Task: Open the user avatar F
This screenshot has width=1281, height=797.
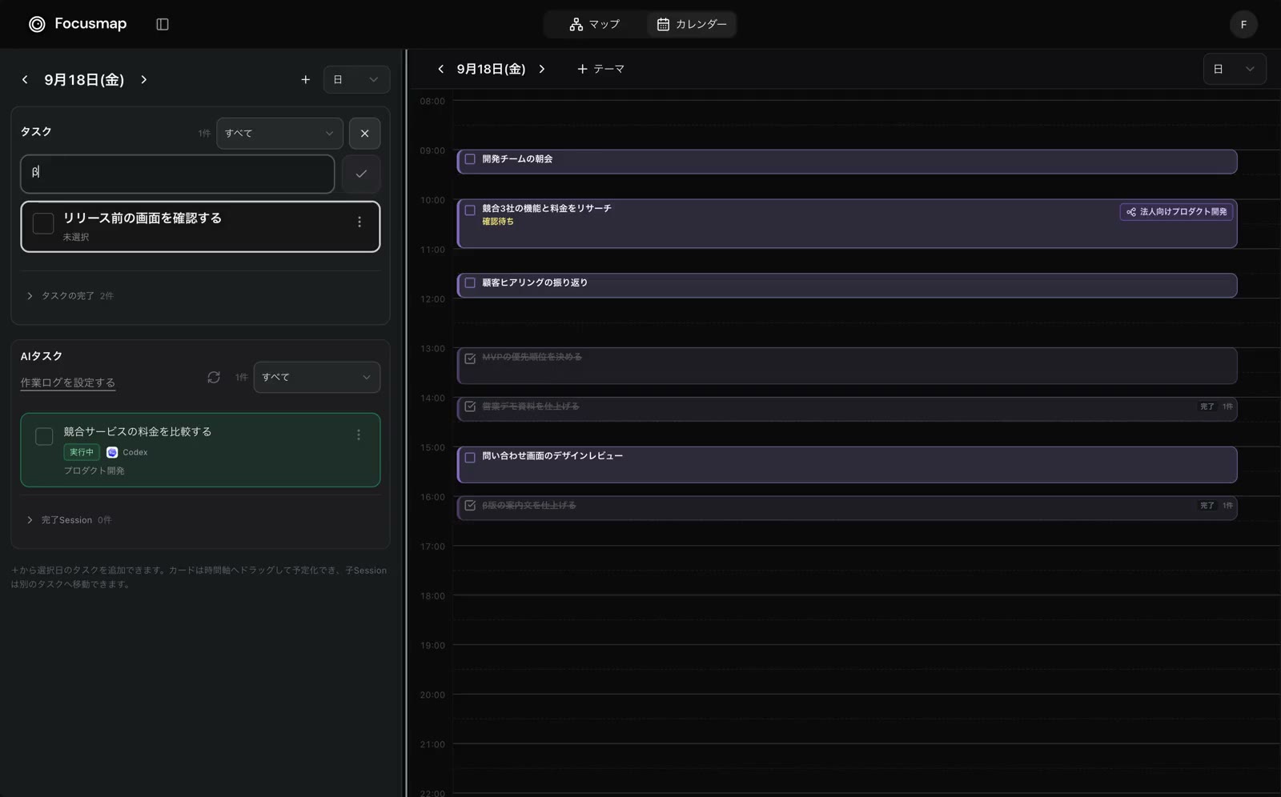Action: coord(1243,24)
